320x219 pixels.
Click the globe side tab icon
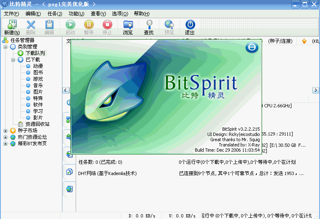(69, 189)
